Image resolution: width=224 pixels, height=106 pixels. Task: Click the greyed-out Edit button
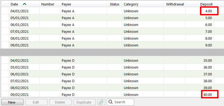tap(36, 102)
